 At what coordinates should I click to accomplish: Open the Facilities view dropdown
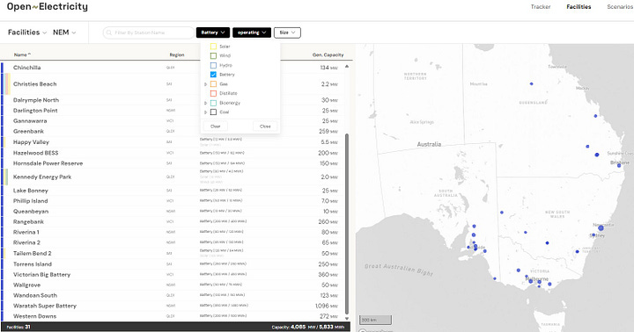(x=27, y=32)
